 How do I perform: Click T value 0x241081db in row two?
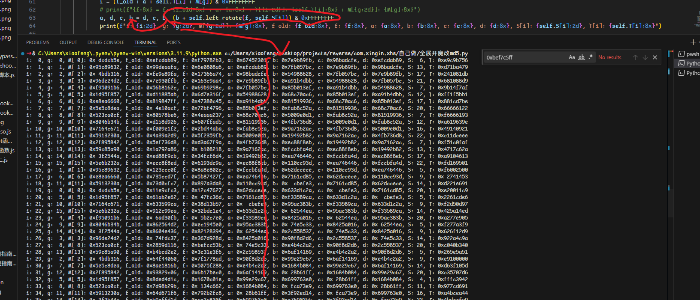coord(453,74)
